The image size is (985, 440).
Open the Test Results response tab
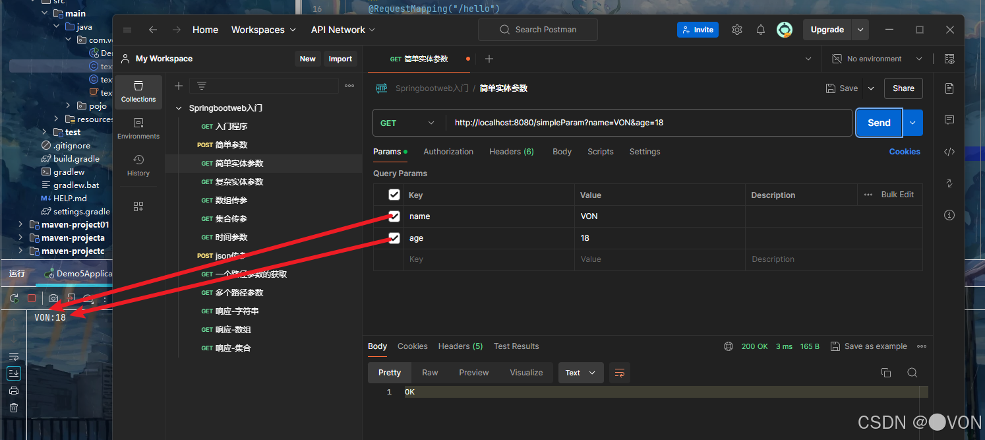coord(516,346)
